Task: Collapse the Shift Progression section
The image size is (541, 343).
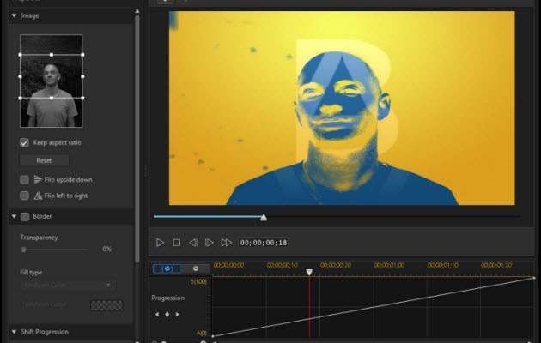Action: [x=14, y=332]
